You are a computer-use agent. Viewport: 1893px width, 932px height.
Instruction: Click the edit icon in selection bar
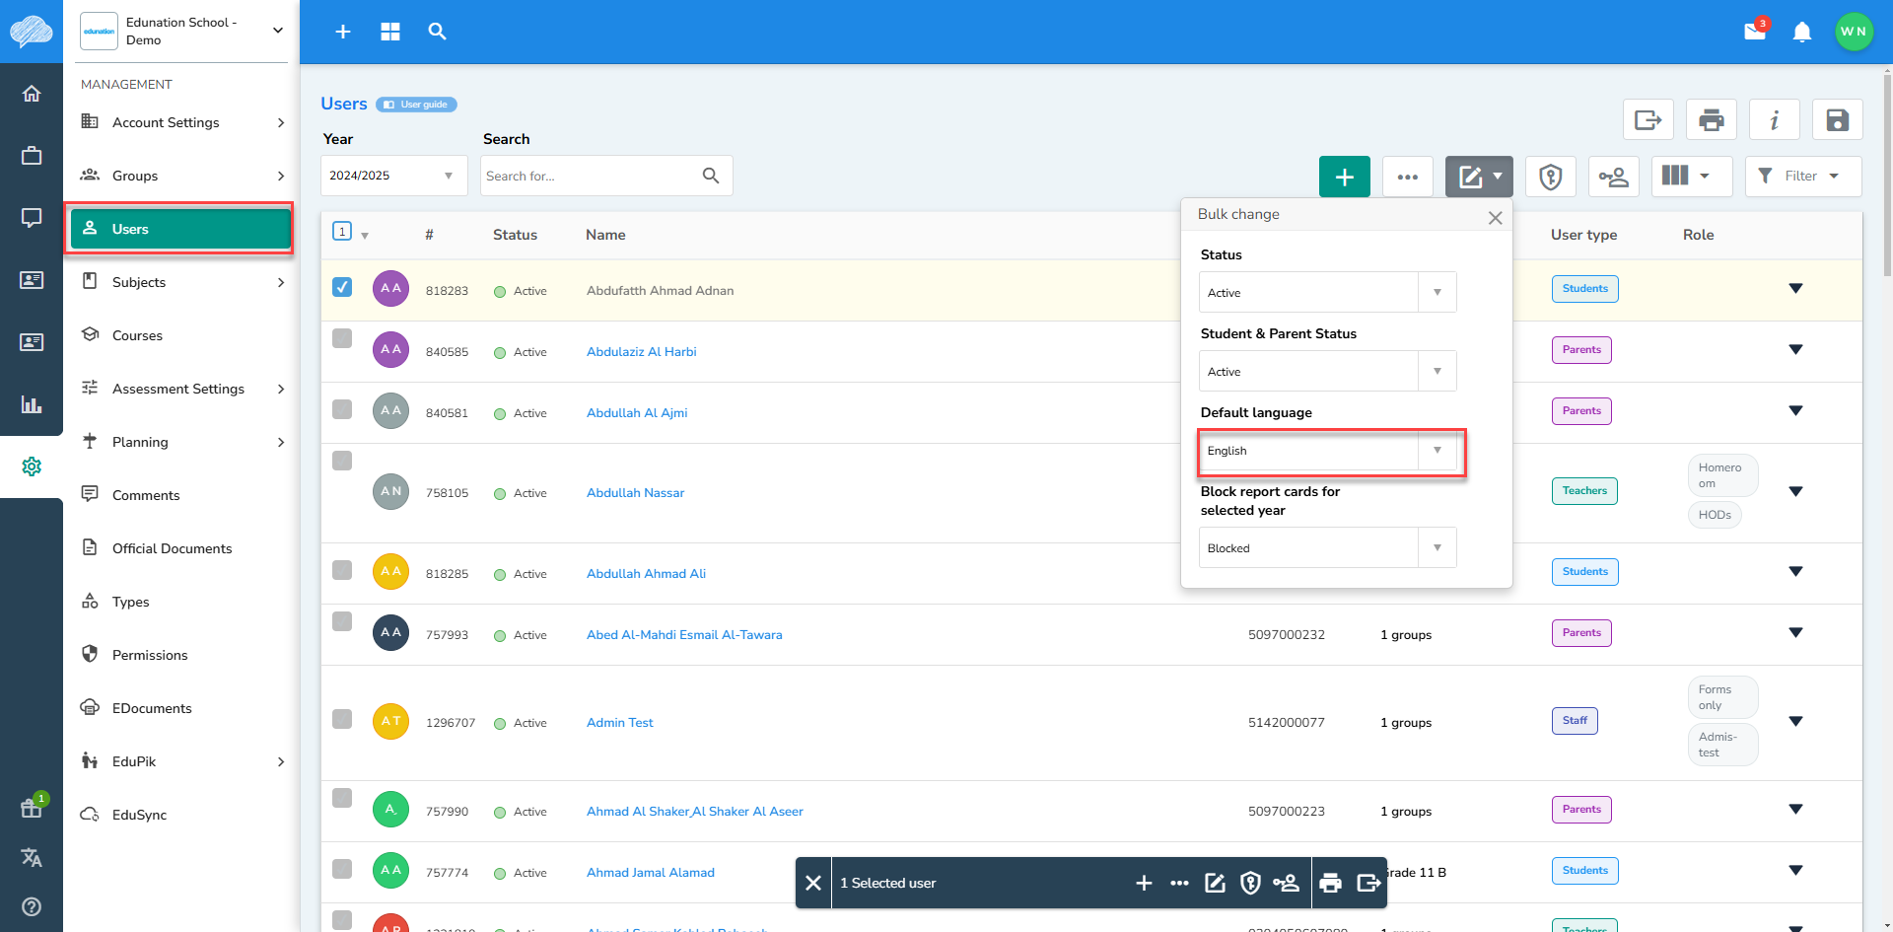pos(1216,883)
